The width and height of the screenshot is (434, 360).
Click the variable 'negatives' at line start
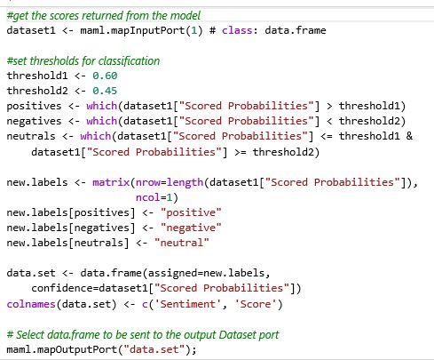[x=34, y=121]
